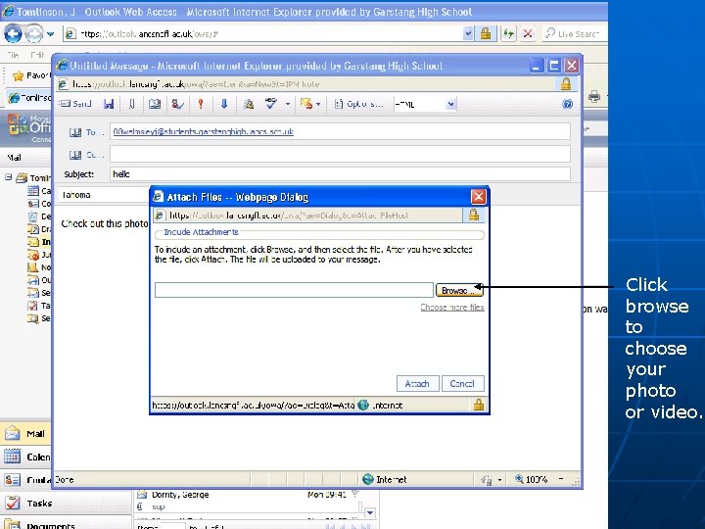Go forward in main Internet Explorer window

point(33,33)
